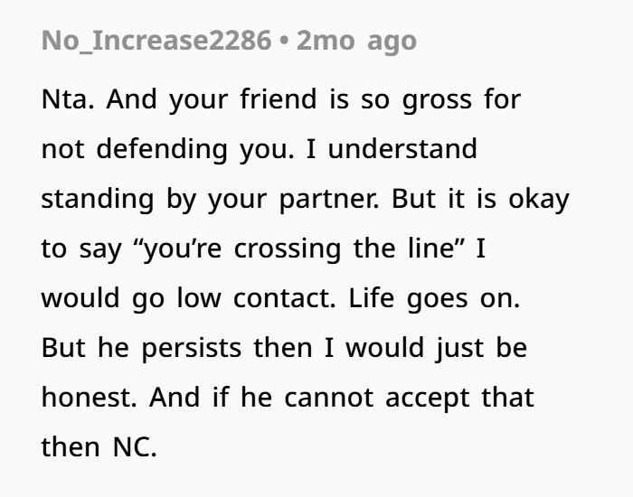Click the word "standing" starting the third line

point(98,200)
